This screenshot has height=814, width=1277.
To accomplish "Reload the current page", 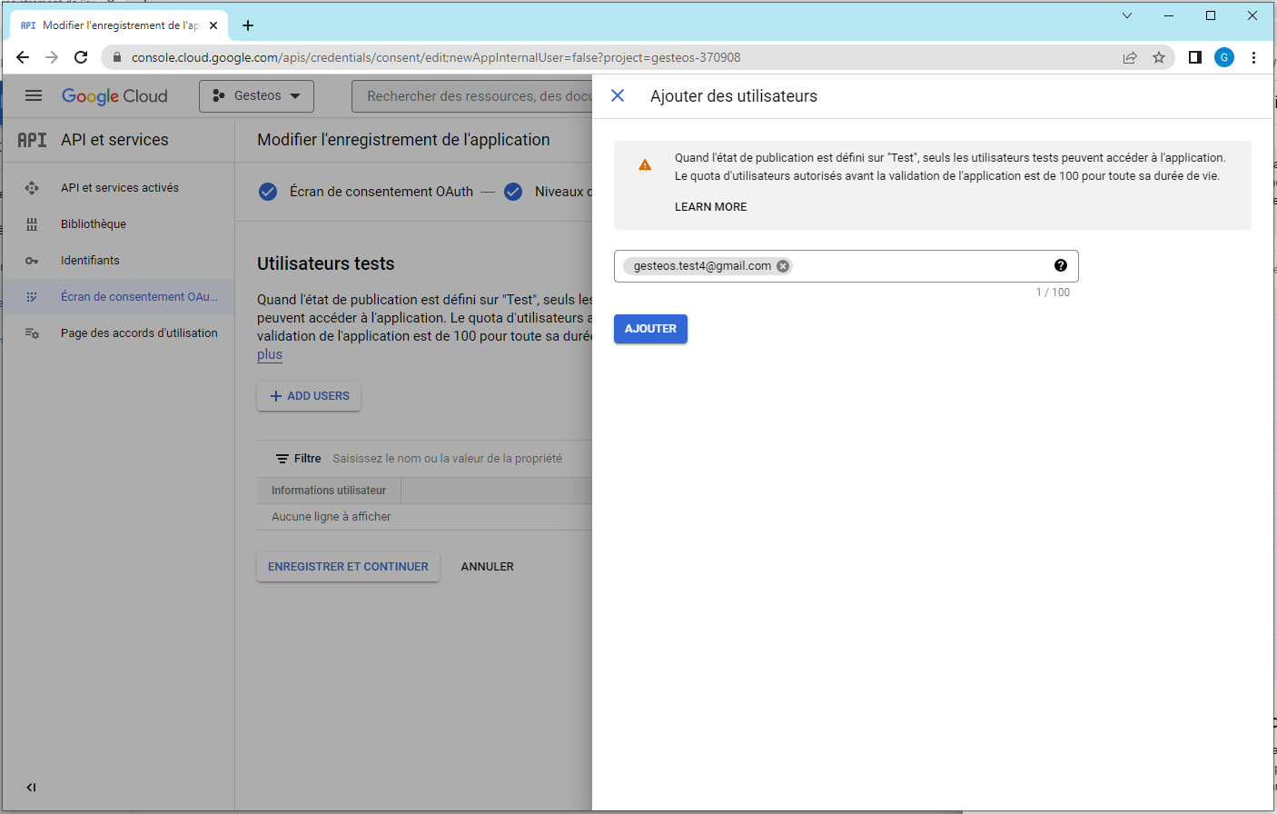I will (81, 57).
